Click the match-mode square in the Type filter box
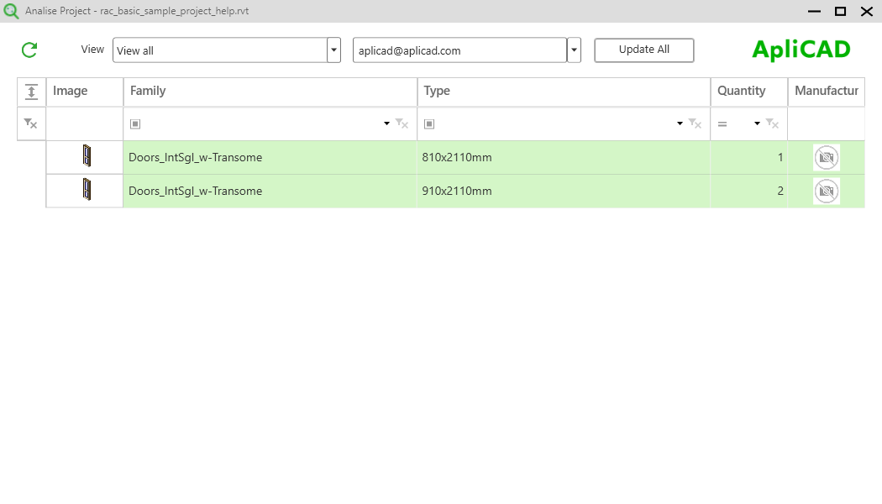 pyautogui.click(x=428, y=123)
